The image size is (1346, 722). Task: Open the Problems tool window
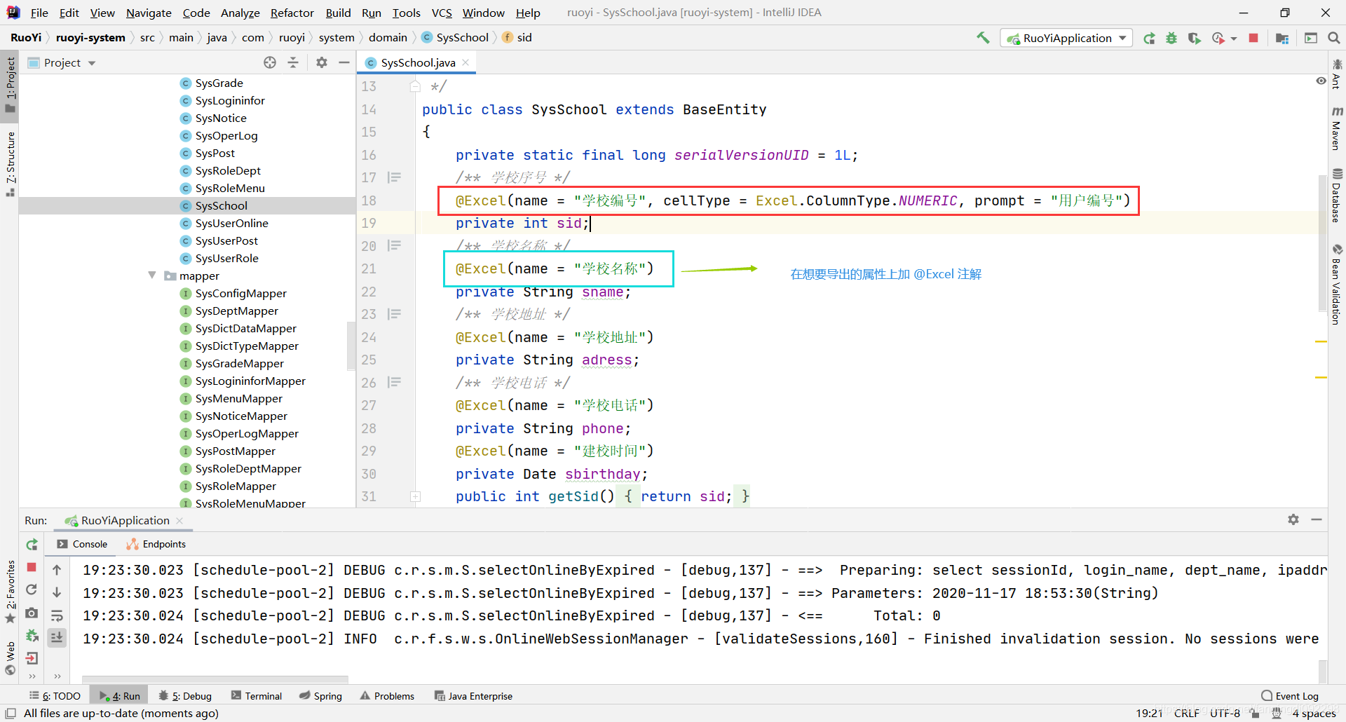[387, 695]
